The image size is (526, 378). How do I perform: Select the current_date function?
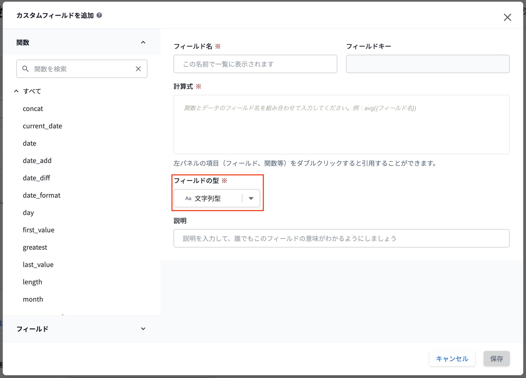42,126
